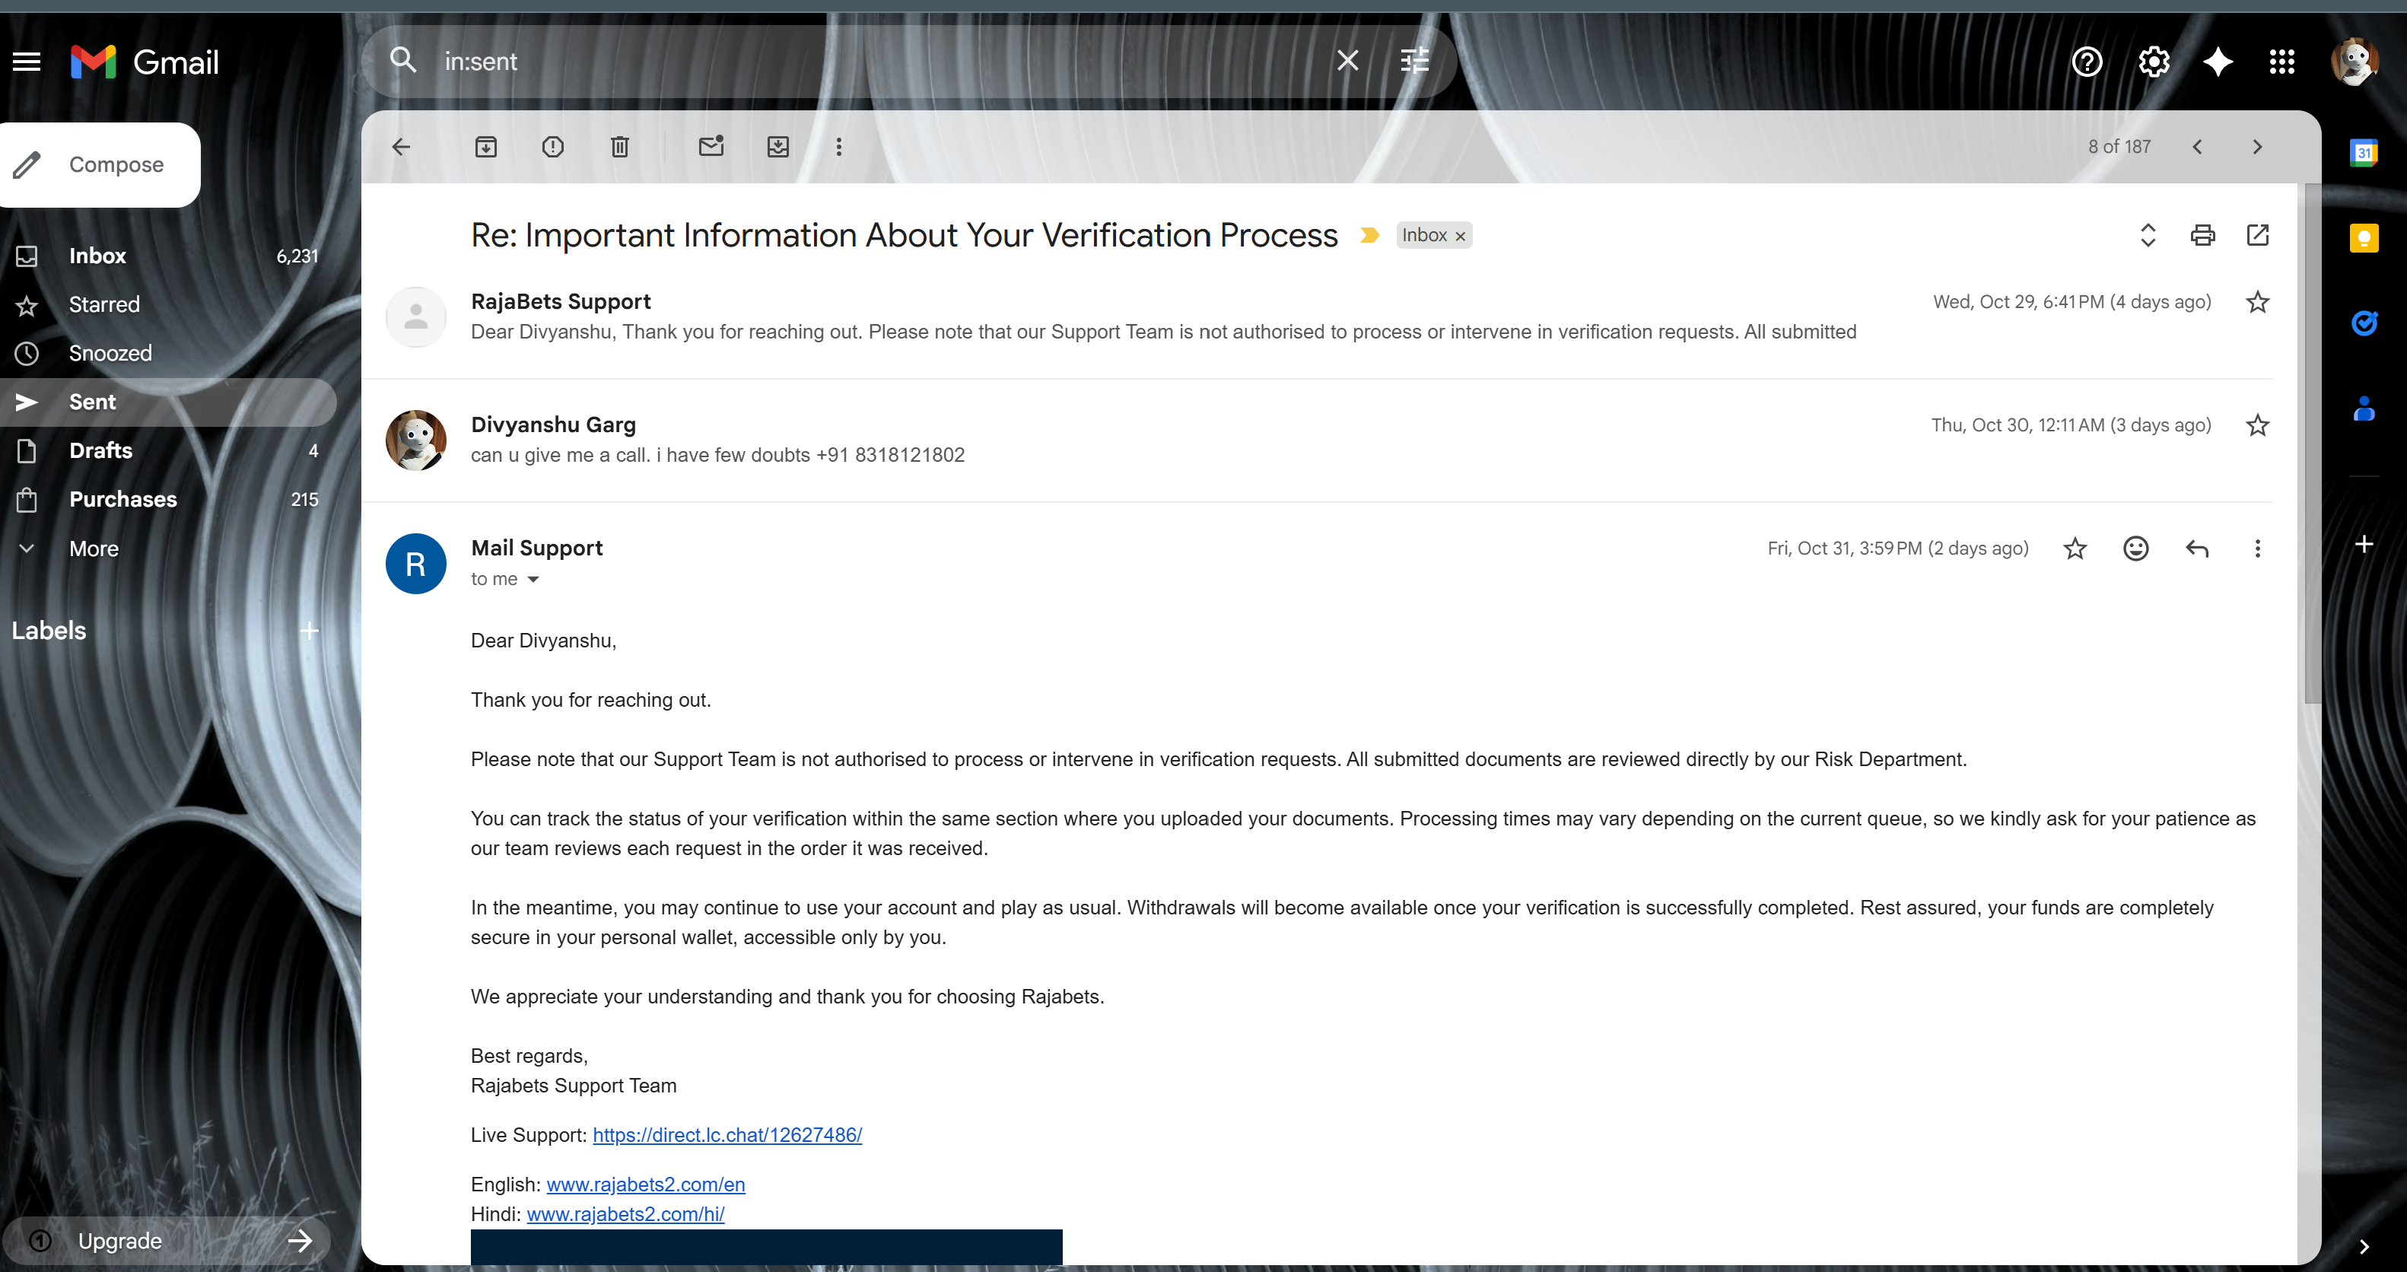Star the Divyanshu Garg message

tap(2257, 425)
